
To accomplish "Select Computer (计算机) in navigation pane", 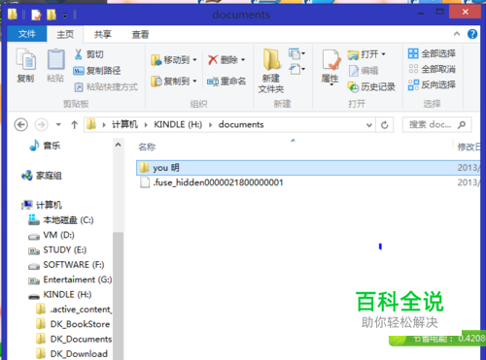I will [42, 205].
